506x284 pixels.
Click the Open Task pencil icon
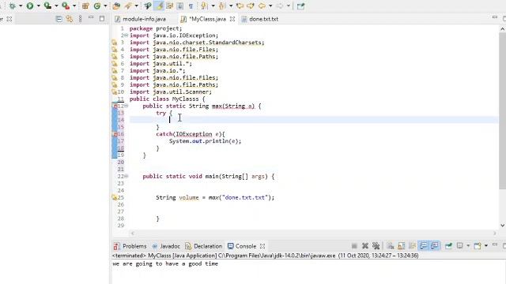pyautogui.click(x=128, y=6)
